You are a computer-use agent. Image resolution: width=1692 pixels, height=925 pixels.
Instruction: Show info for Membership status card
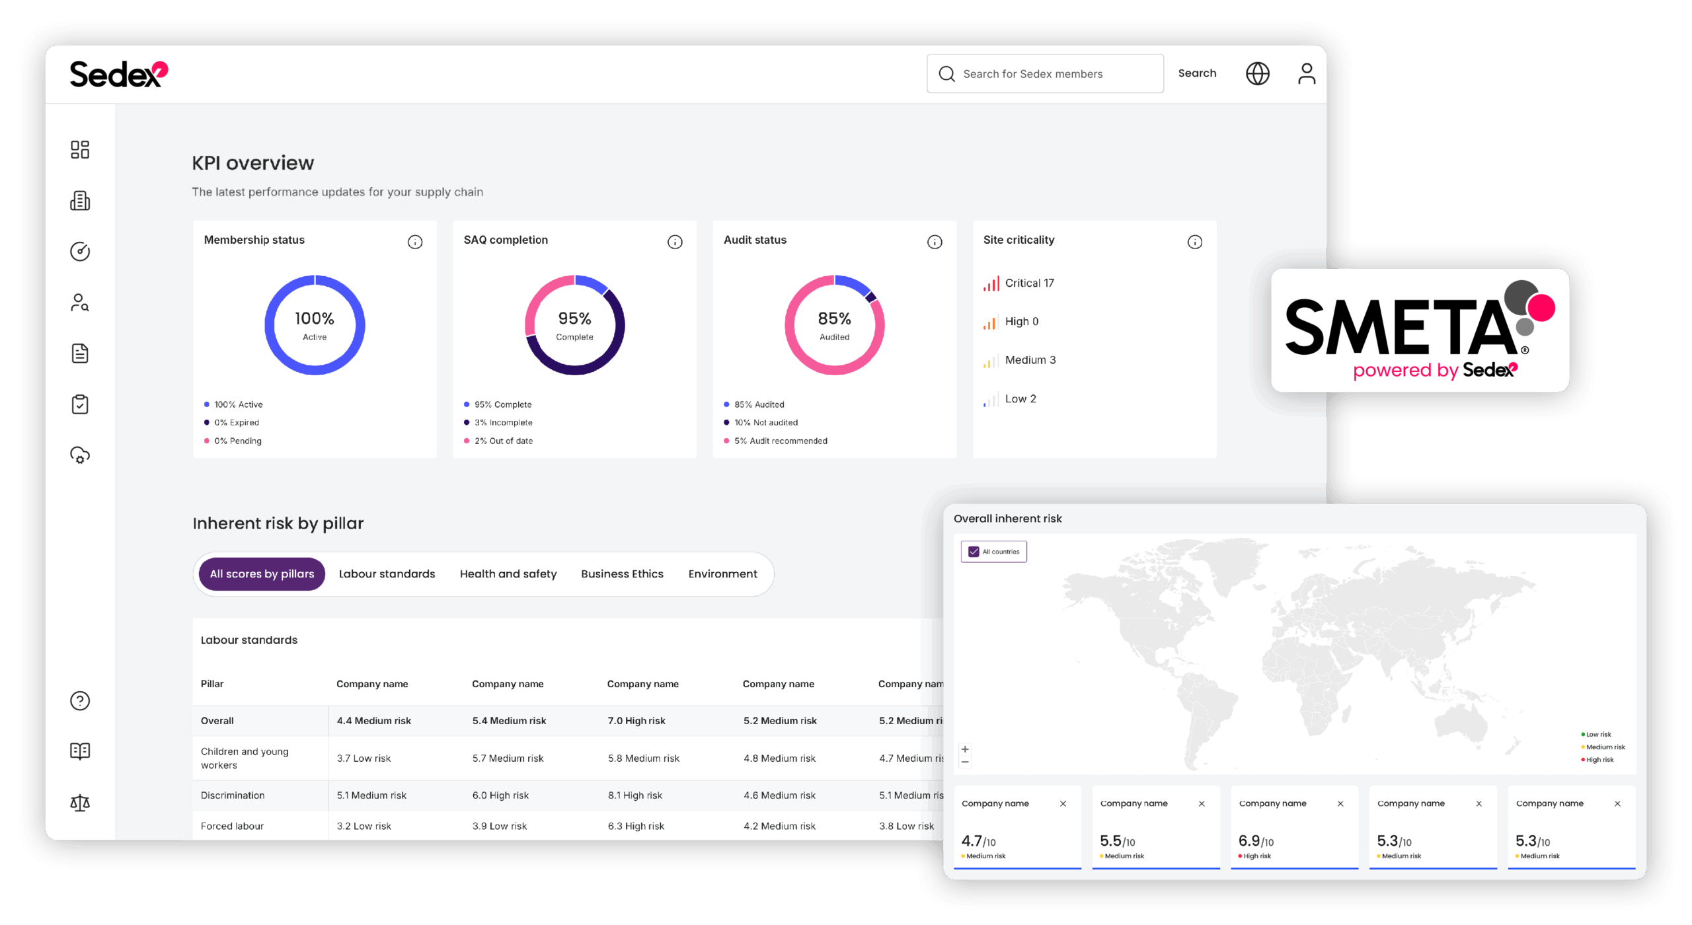coord(415,242)
